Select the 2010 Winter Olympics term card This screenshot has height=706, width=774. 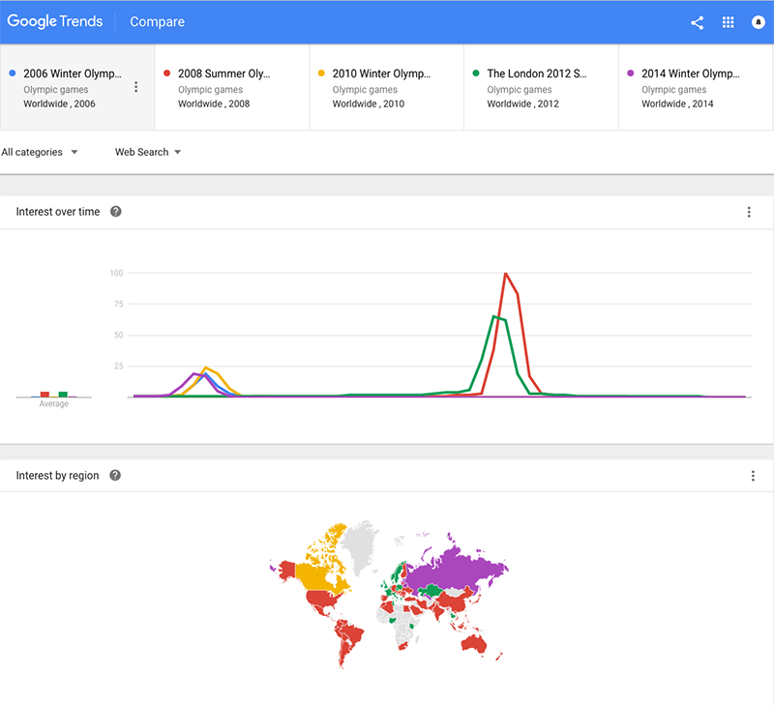(x=386, y=87)
